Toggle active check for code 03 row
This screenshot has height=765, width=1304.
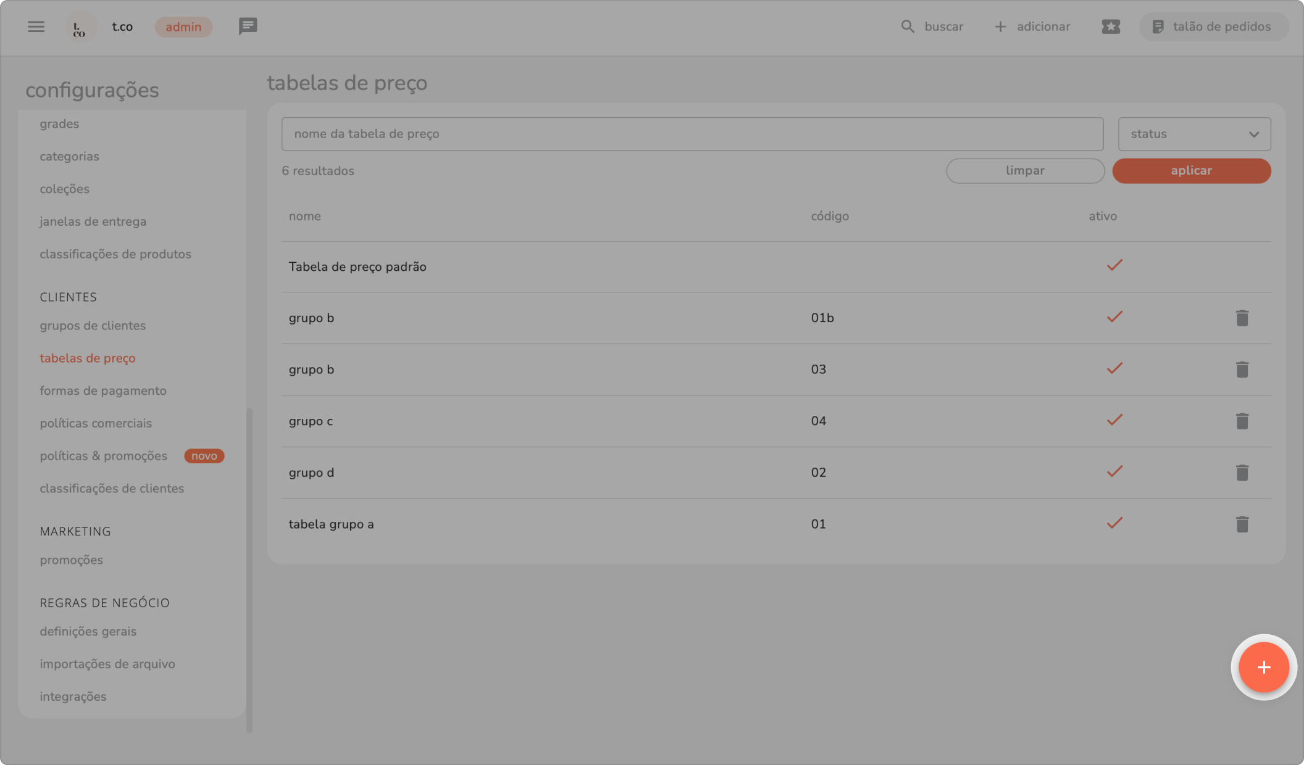click(1114, 369)
